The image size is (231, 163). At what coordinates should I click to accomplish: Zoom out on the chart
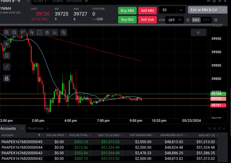14,32
